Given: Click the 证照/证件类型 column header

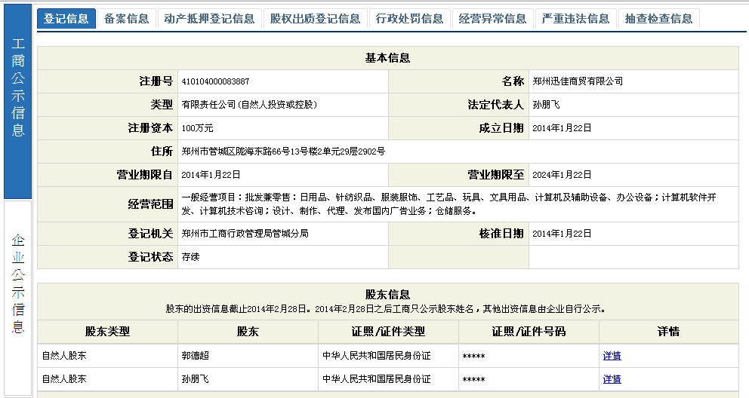Looking at the screenshot, I should (388, 332).
